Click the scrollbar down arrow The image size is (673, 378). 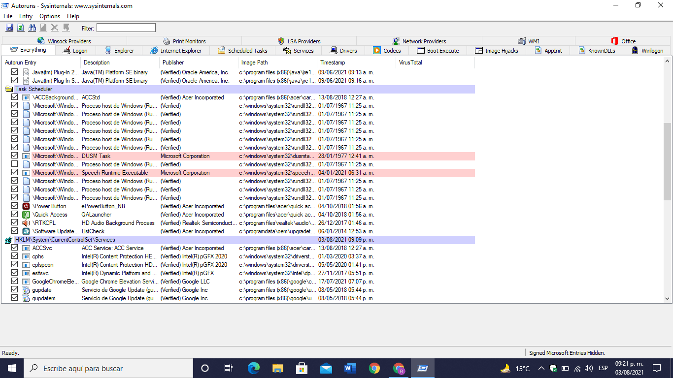(x=668, y=299)
